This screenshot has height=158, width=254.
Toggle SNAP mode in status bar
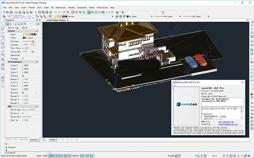[x=39, y=156]
